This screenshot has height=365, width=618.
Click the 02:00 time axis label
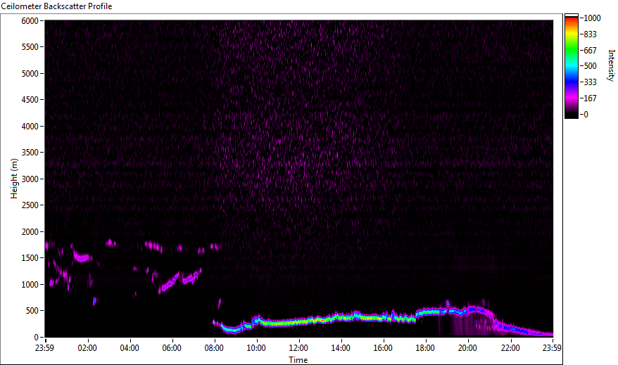[x=87, y=348]
